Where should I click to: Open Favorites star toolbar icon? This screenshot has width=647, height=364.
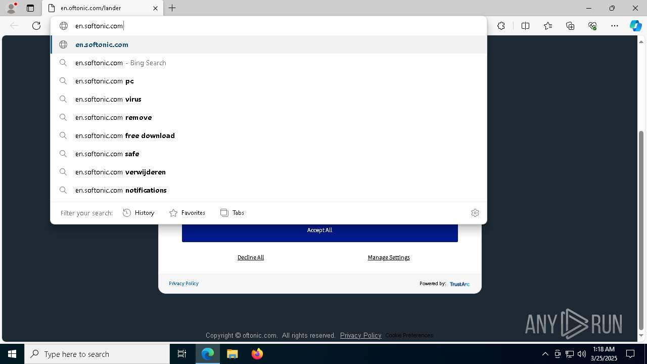tap(548, 26)
